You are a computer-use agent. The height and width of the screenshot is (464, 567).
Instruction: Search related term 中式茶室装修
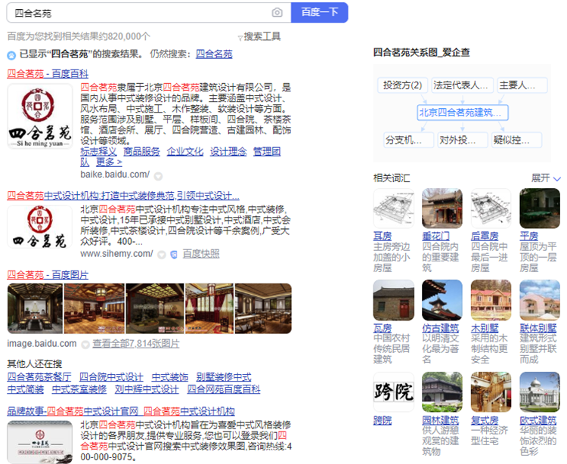pyautogui.click(x=79, y=389)
